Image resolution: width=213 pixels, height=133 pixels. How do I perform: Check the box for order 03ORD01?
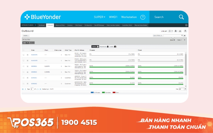(x=24, y=66)
